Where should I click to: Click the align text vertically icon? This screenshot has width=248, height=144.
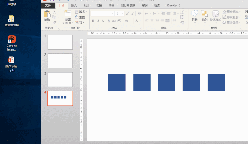tap(182, 17)
